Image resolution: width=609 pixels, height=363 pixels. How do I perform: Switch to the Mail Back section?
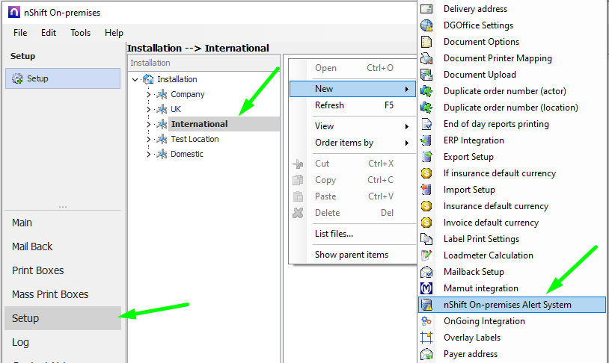coord(32,246)
